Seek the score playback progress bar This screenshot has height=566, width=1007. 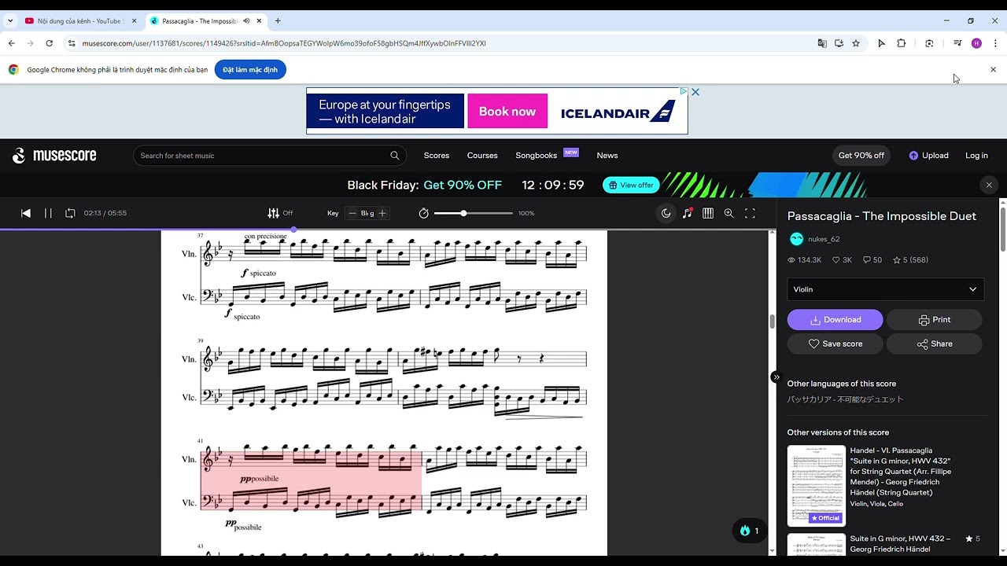click(x=388, y=230)
